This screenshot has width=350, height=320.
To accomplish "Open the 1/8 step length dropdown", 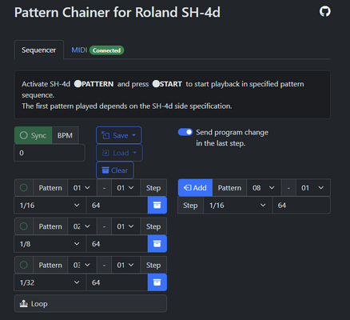I will click(50, 244).
